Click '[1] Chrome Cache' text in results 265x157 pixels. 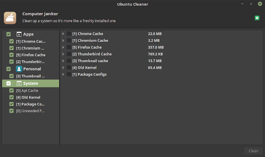coord(88,34)
